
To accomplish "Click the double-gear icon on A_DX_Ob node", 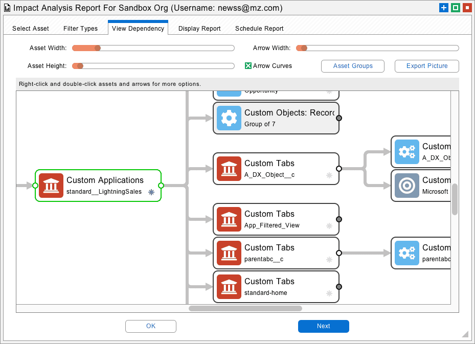I will pos(407,152).
